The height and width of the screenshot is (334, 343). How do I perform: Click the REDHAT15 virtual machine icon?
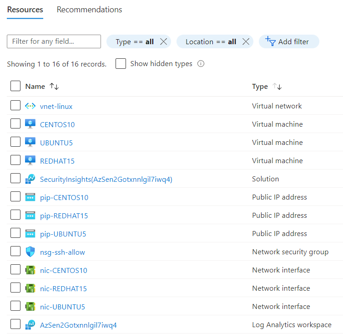coord(30,160)
